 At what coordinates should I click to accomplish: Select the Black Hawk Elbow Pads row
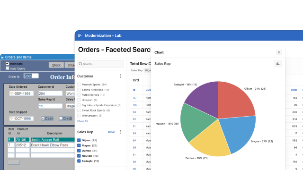pos(53,145)
